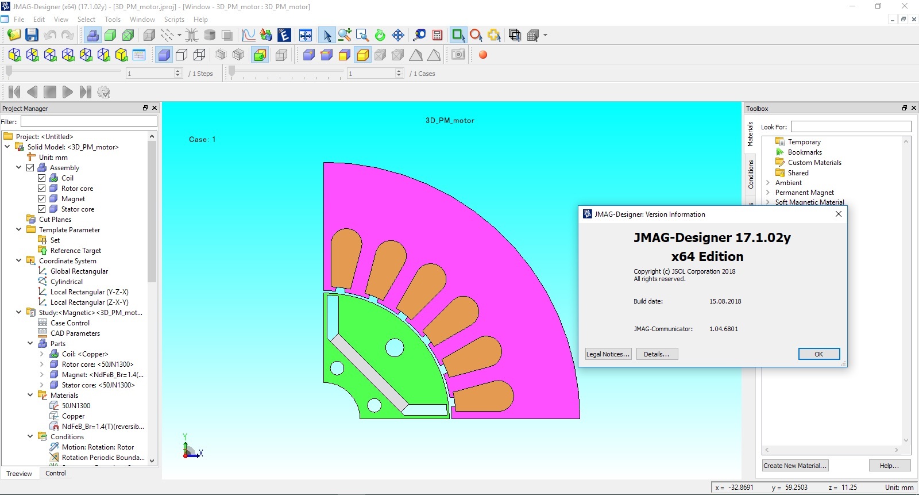Toggle the Magnet part checkbox
Viewport: 919px width, 495px height.
[x=42, y=199]
